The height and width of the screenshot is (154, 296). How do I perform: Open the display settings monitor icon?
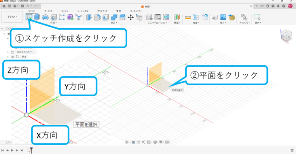pyautogui.click(x=155, y=142)
